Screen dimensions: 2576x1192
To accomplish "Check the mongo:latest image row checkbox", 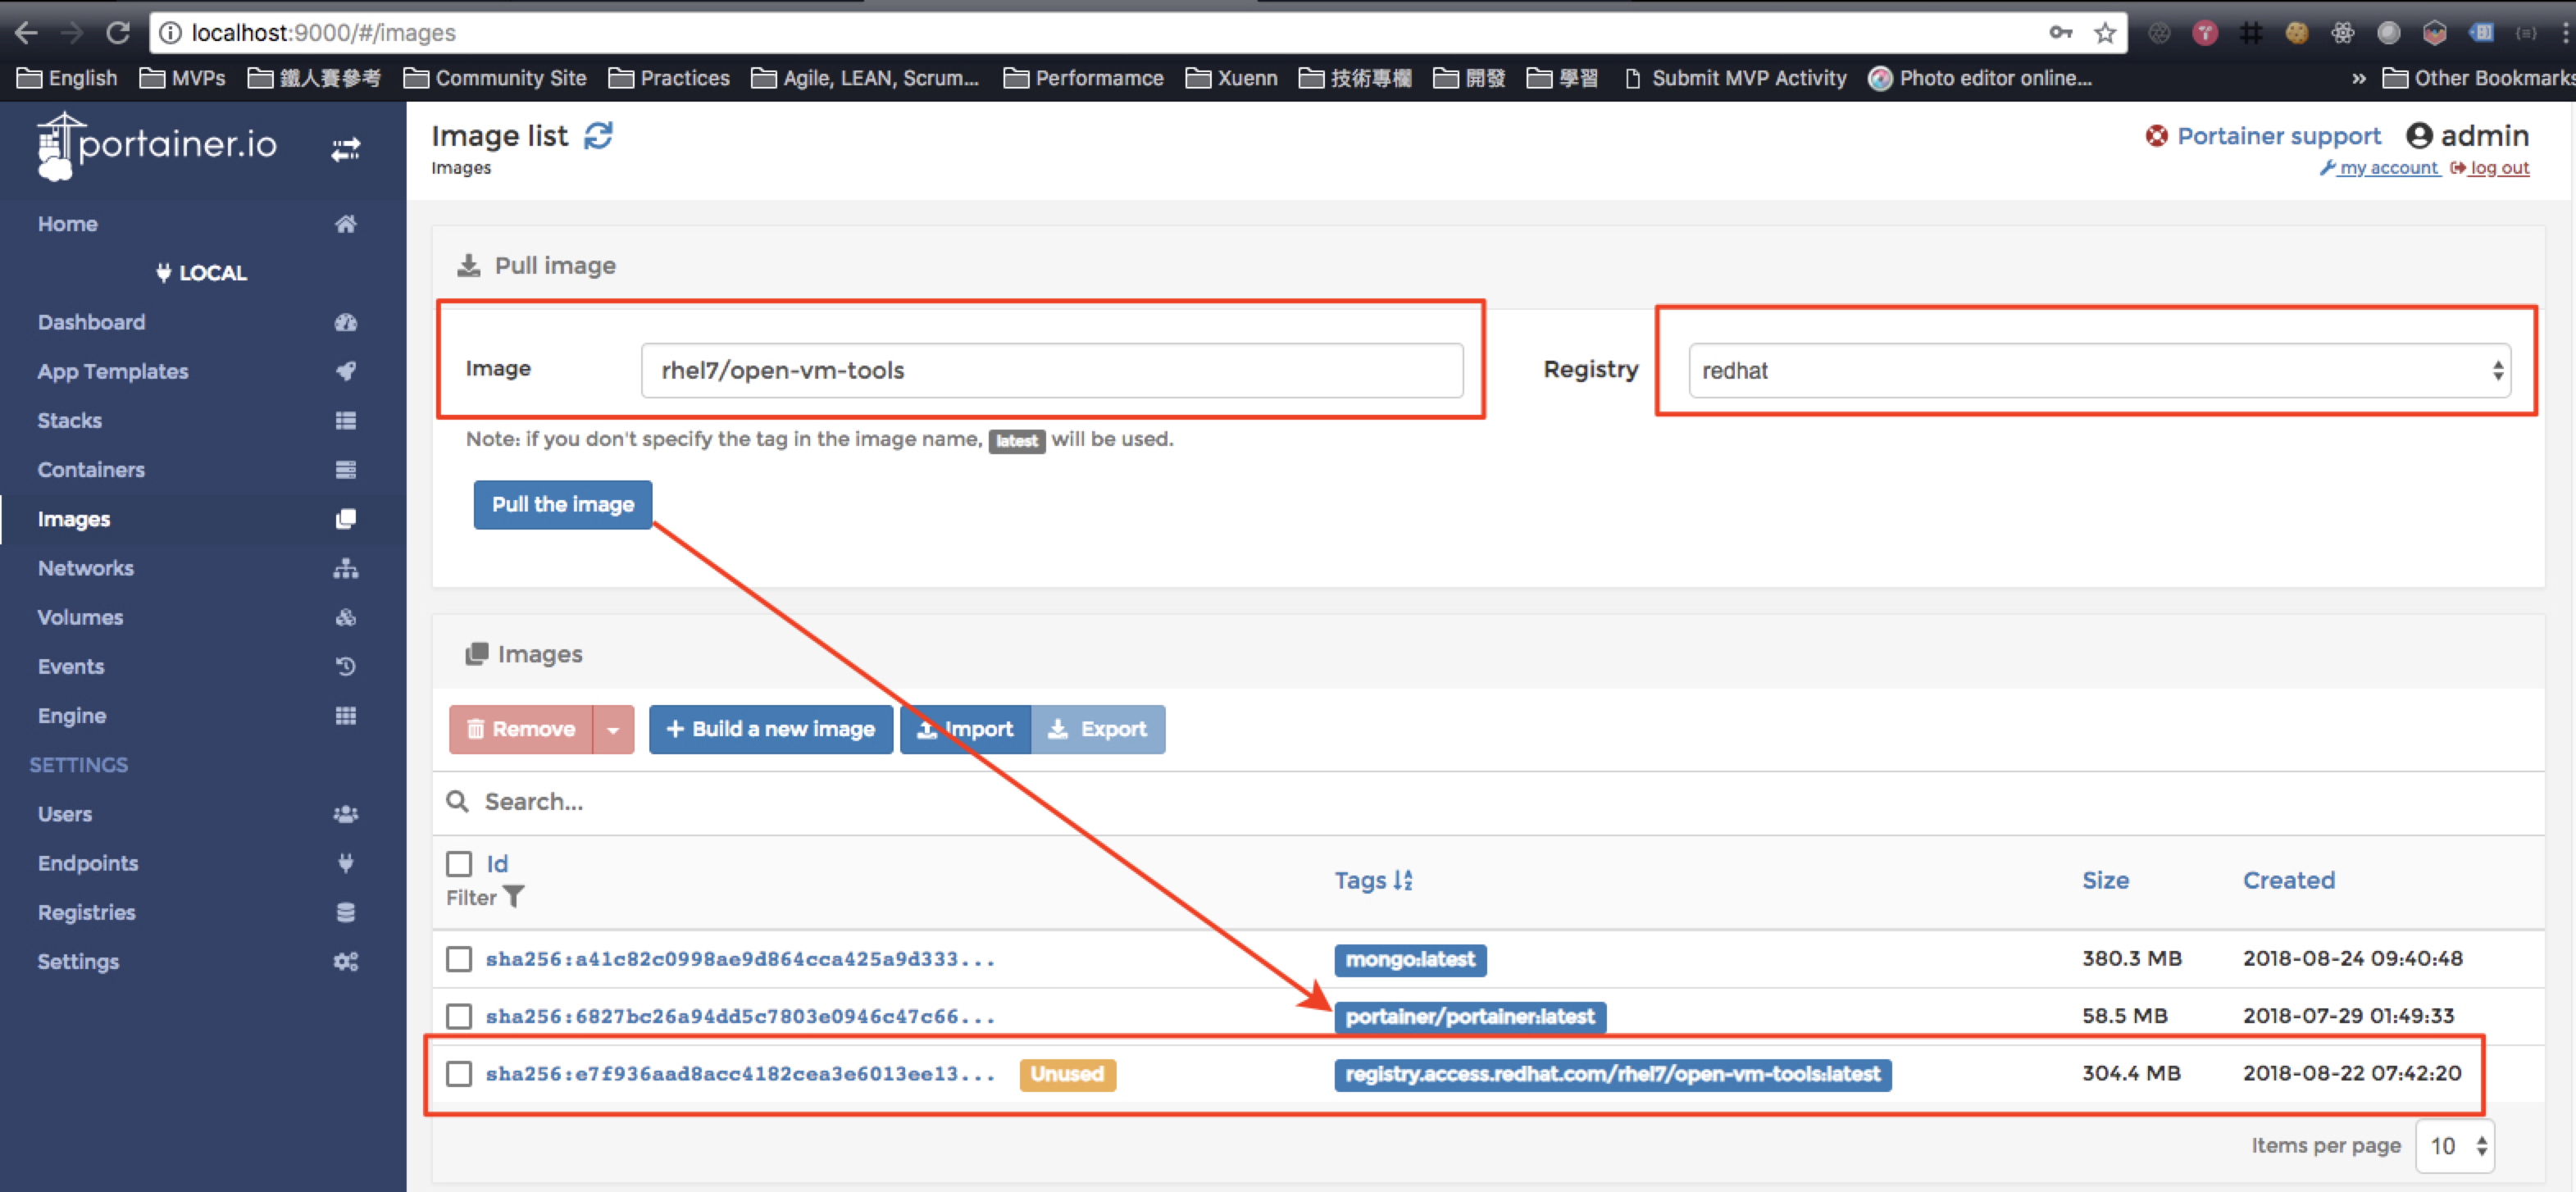I will 459,959.
